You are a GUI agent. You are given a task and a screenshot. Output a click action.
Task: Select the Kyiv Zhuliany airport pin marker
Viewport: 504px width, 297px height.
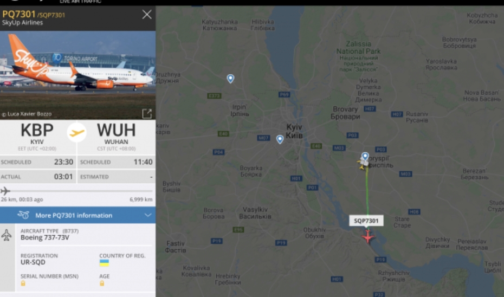coord(280,139)
